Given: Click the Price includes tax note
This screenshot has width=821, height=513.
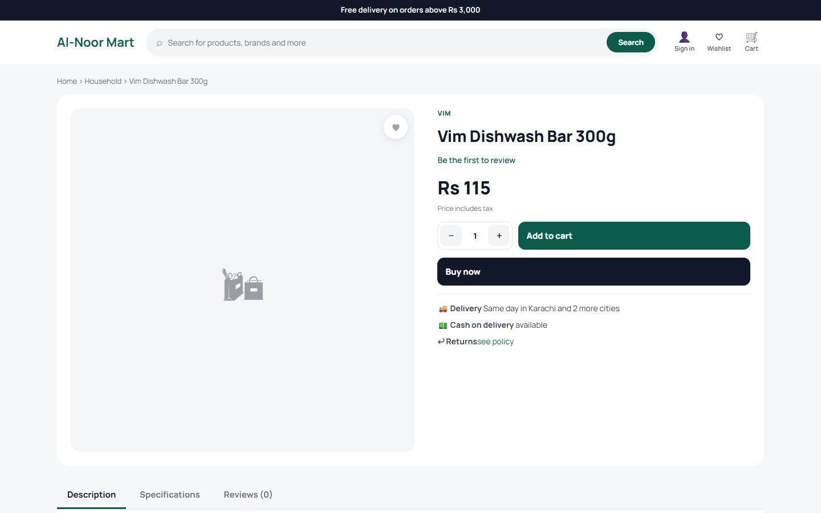Looking at the screenshot, I should click(465, 209).
